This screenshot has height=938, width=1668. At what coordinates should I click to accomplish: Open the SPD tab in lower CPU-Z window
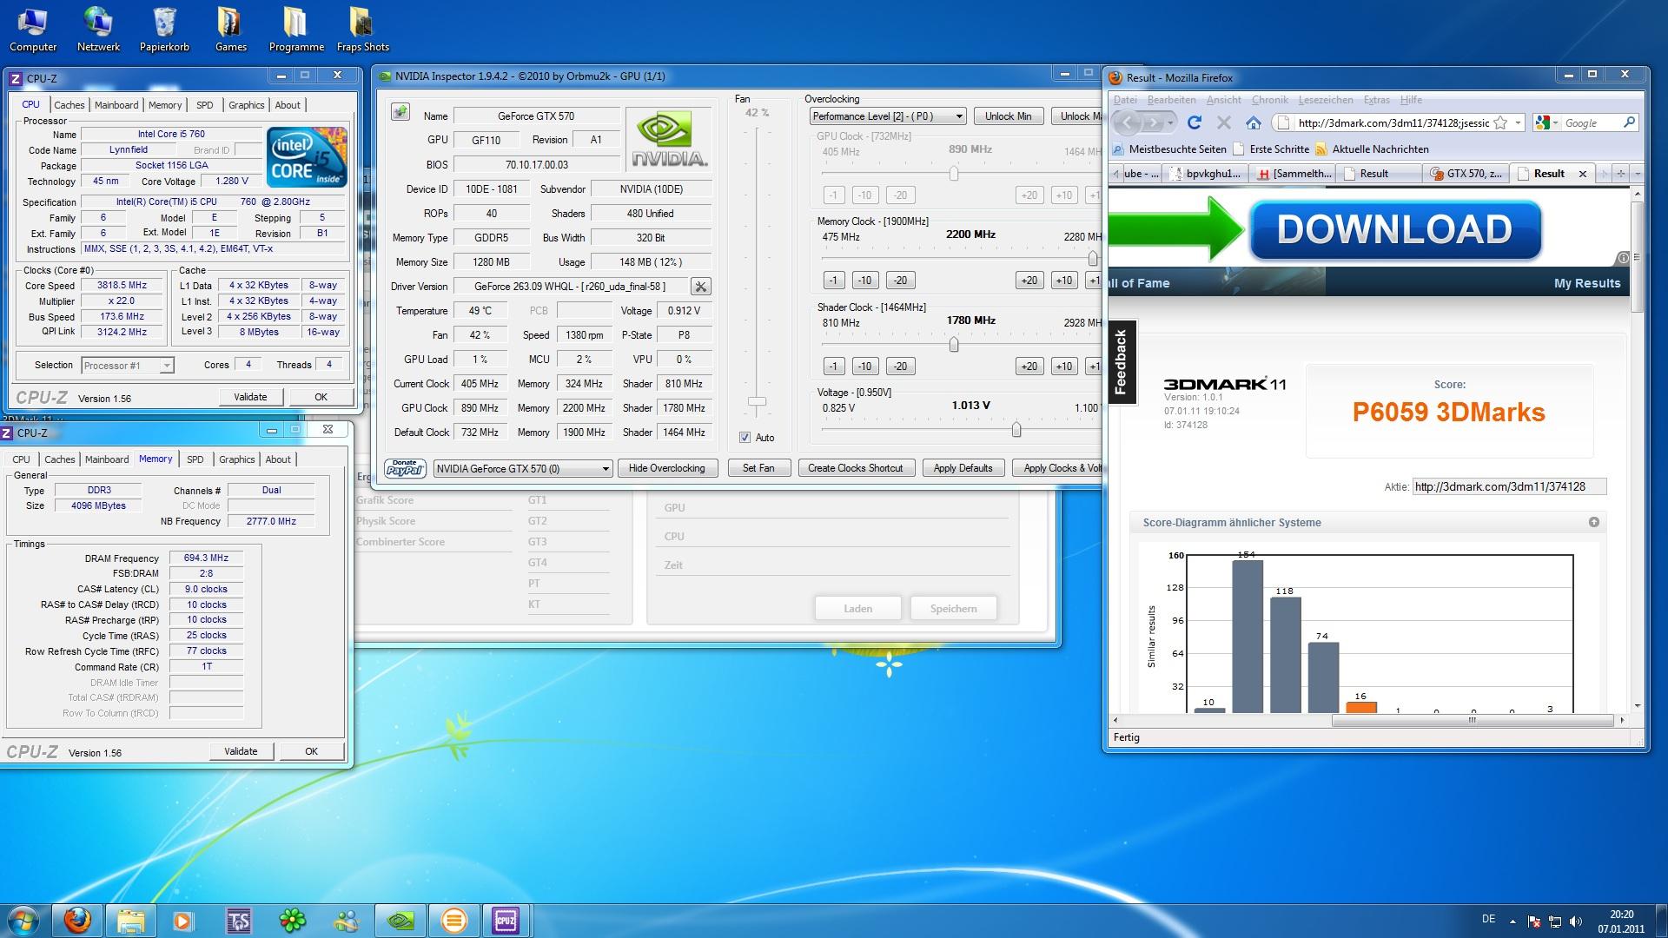click(195, 459)
